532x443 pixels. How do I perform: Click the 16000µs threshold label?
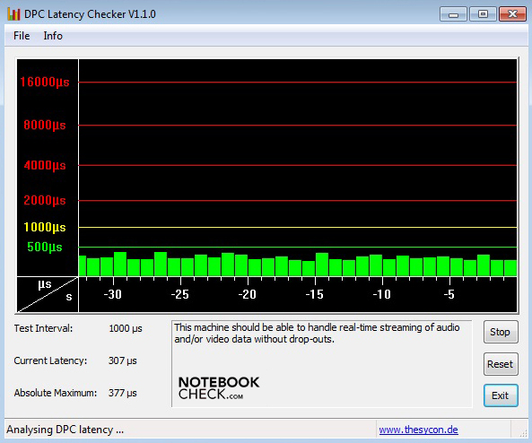click(45, 82)
